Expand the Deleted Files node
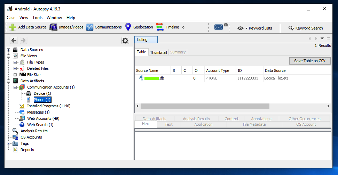 coord(15,68)
